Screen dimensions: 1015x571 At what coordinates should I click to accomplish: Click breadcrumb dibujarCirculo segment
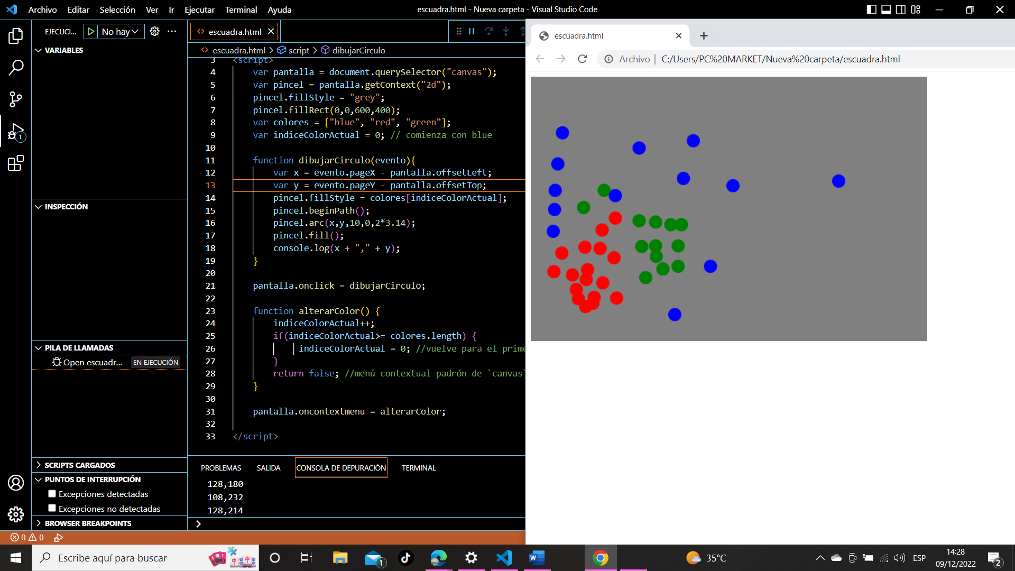(358, 50)
